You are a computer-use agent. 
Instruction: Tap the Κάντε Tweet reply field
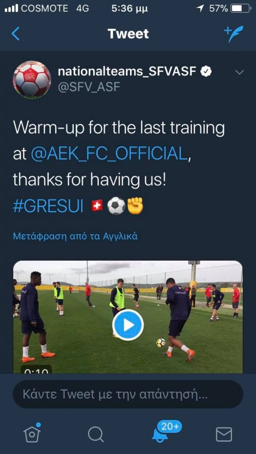click(x=128, y=394)
